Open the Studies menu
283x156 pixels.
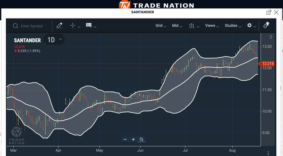tap(233, 26)
